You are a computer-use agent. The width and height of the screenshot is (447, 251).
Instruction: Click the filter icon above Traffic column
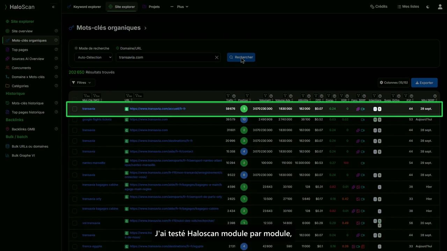click(228, 96)
